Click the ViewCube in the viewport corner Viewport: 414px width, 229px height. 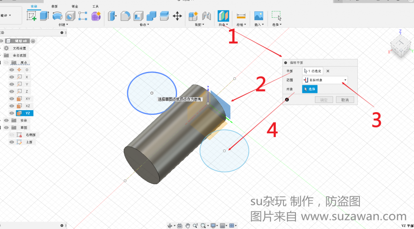click(401, 46)
